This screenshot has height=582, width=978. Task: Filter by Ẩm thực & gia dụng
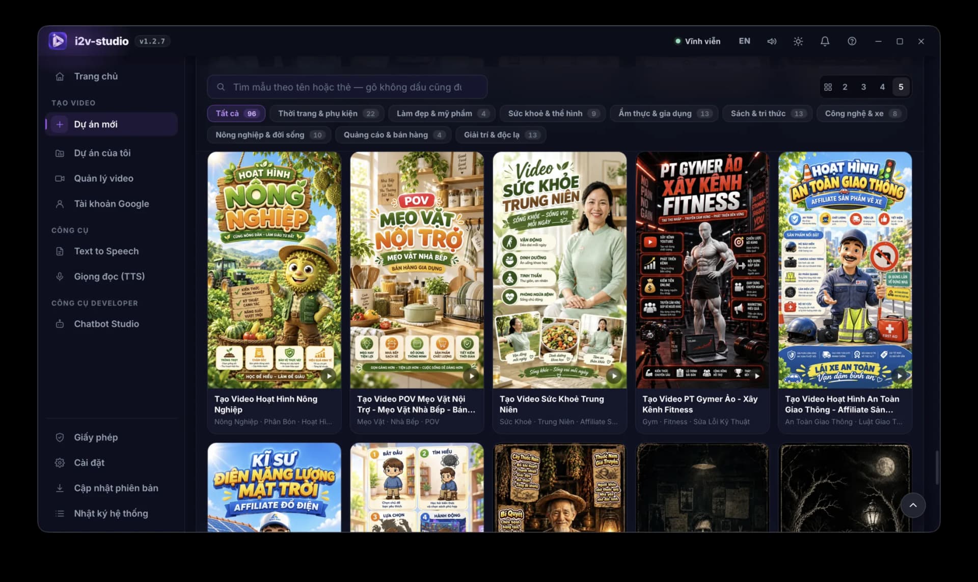click(x=664, y=114)
